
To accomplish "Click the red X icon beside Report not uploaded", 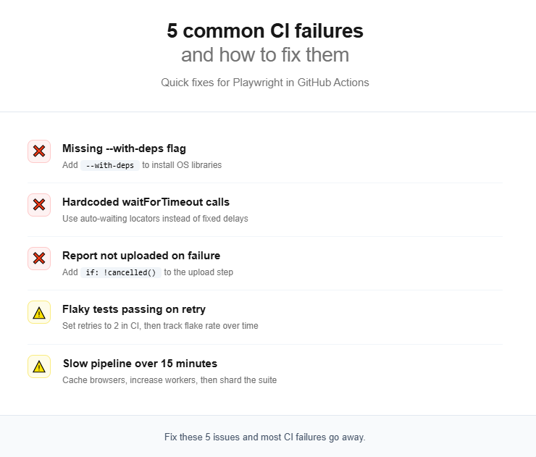I will [x=39, y=259].
